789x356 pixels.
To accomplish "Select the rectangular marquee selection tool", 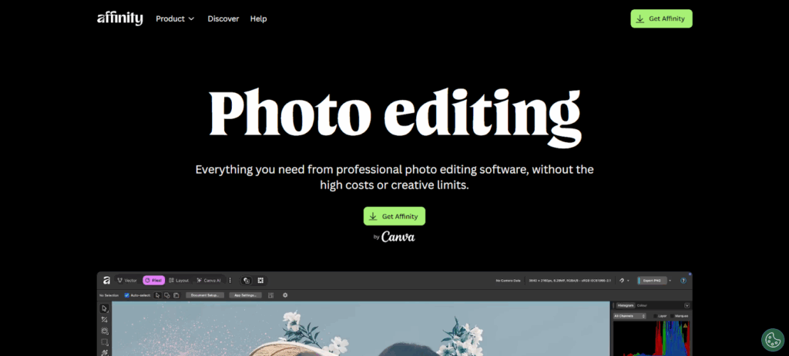I will point(104,342).
